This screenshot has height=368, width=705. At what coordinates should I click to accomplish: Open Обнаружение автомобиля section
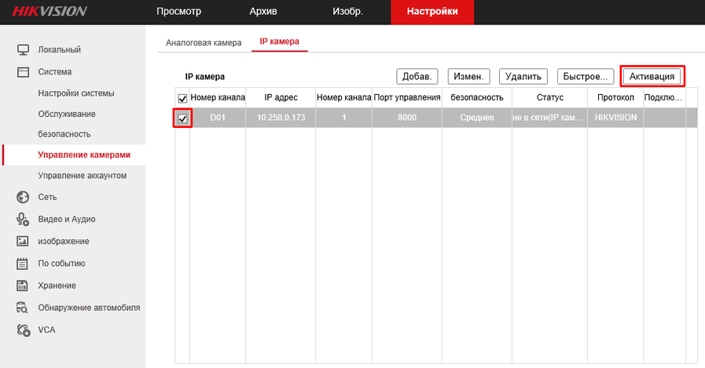tap(89, 308)
